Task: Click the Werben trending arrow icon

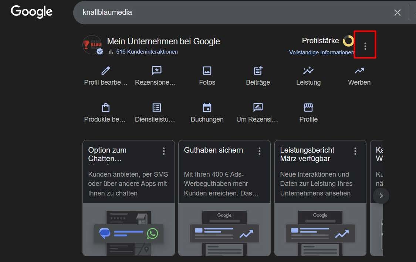Action: coord(359,71)
